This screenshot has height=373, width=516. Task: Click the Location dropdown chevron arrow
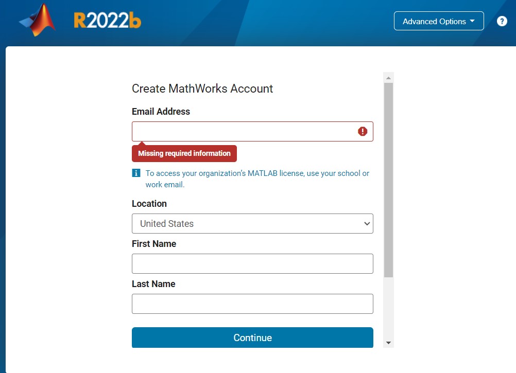pyautogui.click(x=366, y=223)
